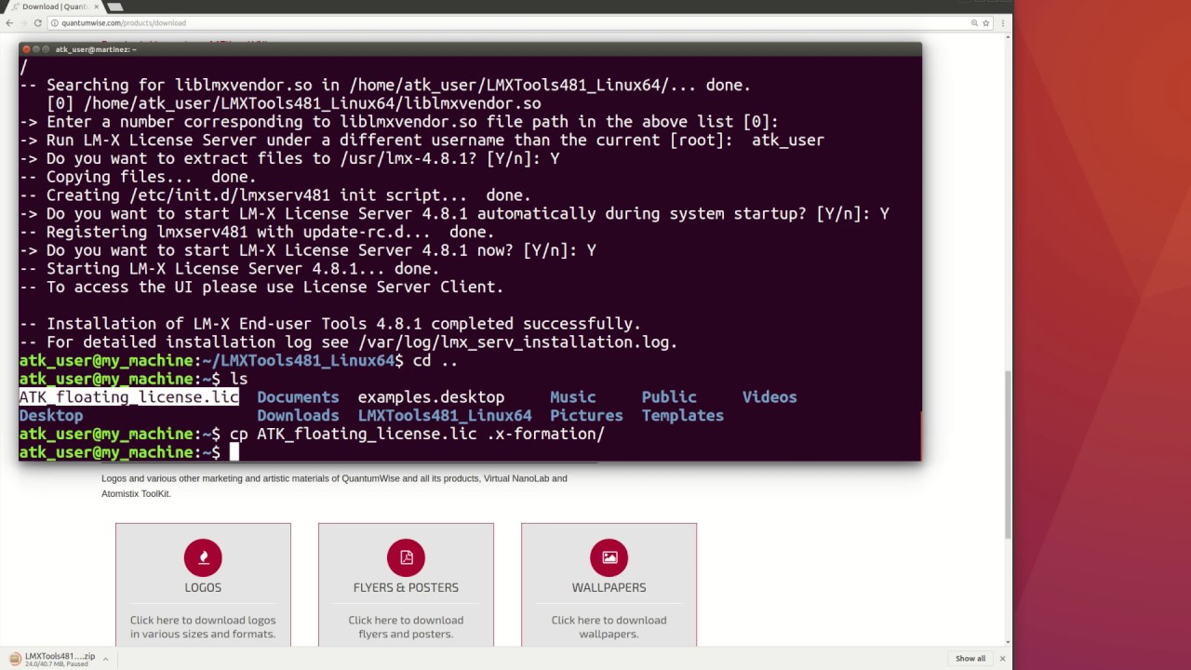Viewport: 1191px width, 670px height.
Task: Reload the quantumwise page
Action: coord(38,22)
